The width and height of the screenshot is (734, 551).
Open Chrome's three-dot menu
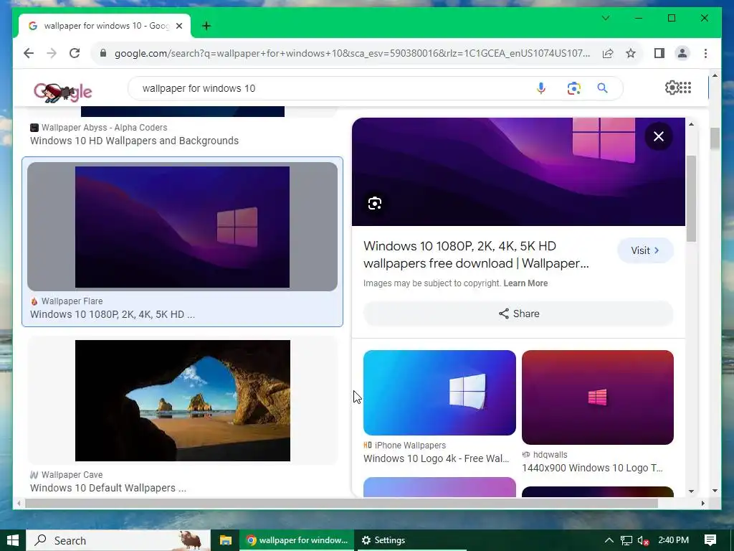[x=705, y=53]
